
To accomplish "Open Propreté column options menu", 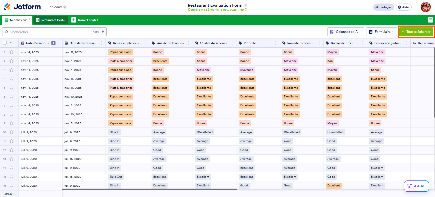I will tap(276, 43).
